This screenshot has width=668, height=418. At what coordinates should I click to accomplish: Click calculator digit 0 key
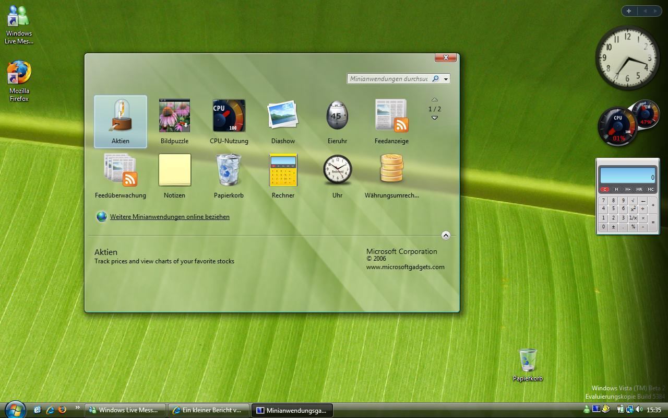pyautogui.click(x=603, y=227)
